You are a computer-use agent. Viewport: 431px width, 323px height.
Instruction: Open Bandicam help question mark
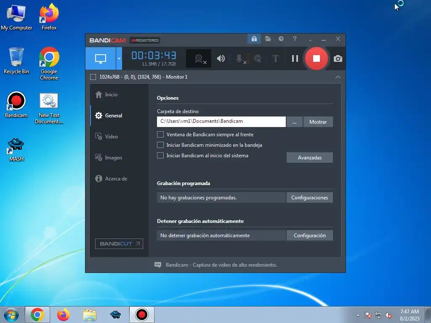coord(294,39)
